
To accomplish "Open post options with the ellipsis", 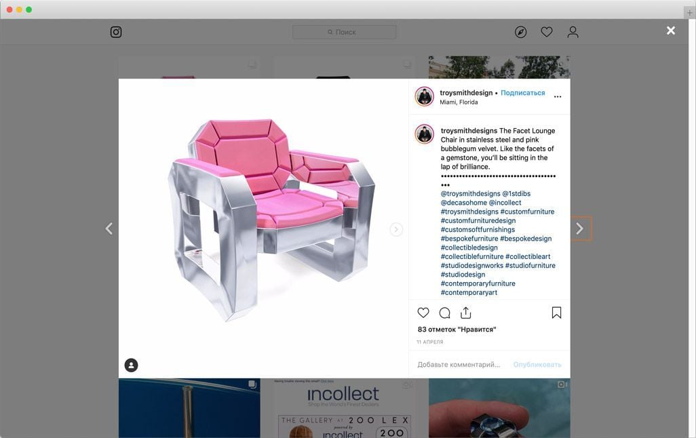I will point(558,96).
